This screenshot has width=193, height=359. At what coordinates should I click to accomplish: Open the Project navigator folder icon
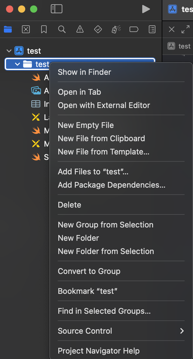click(8, 29)
